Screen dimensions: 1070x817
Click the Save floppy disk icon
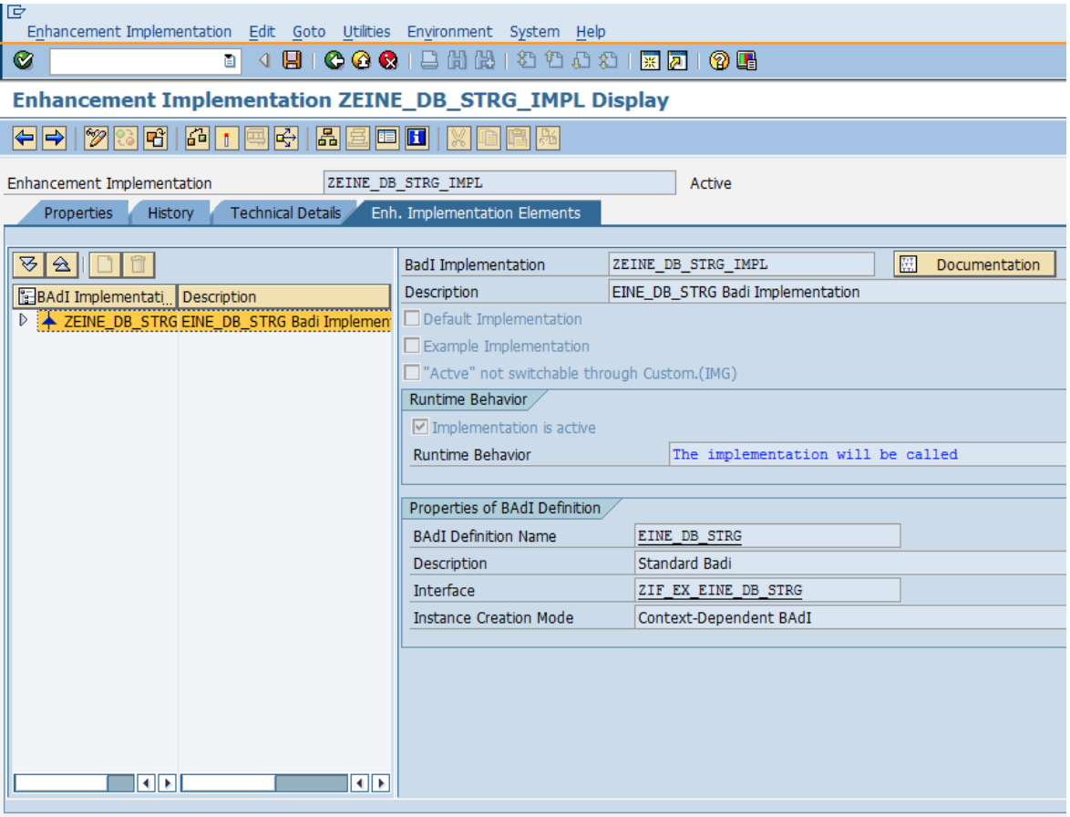pos(292,61)
